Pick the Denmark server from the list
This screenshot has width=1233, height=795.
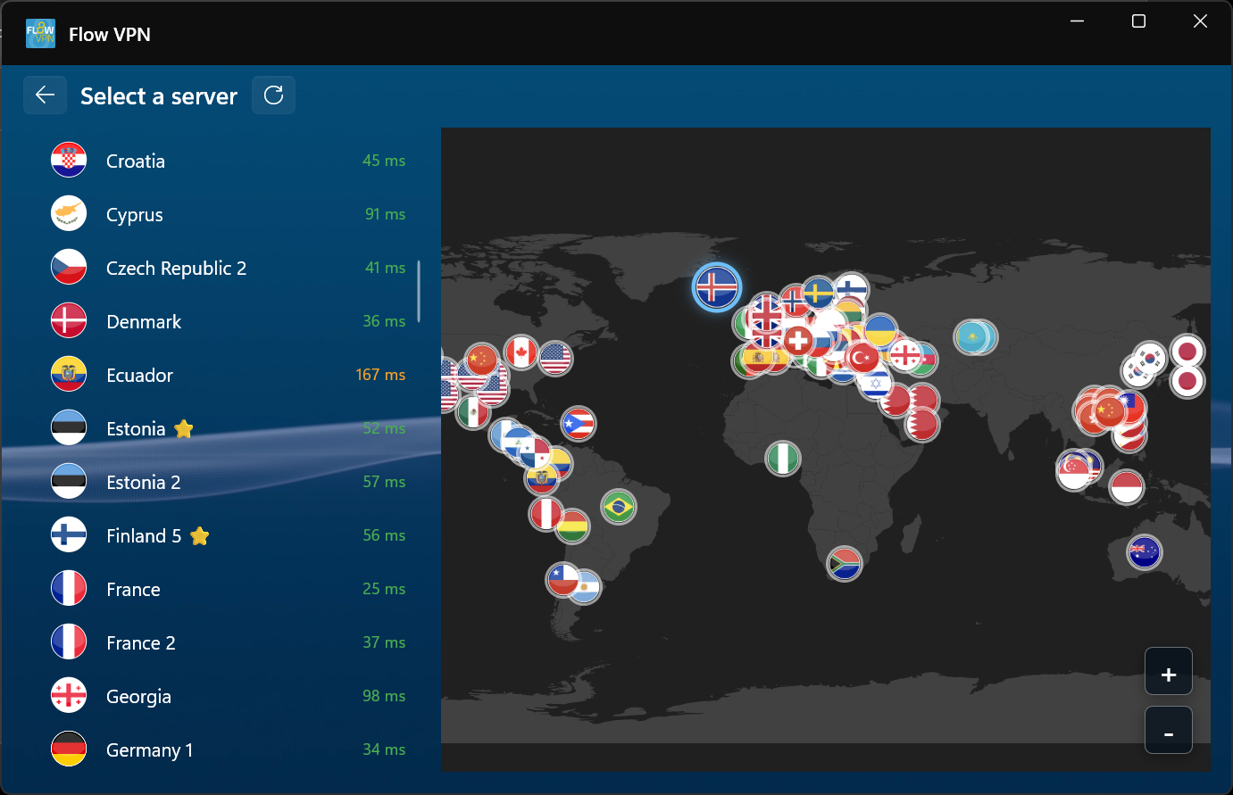click(x=229, y=321)
